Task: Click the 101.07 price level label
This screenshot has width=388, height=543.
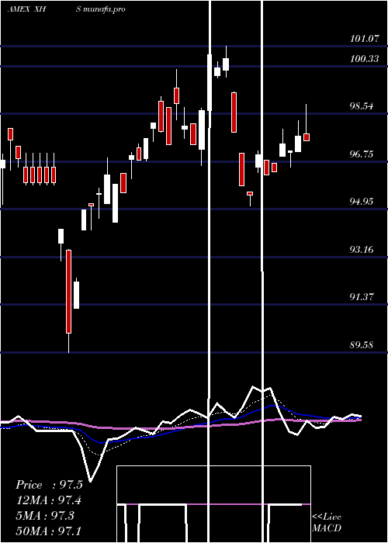Action: pos(364,39)
